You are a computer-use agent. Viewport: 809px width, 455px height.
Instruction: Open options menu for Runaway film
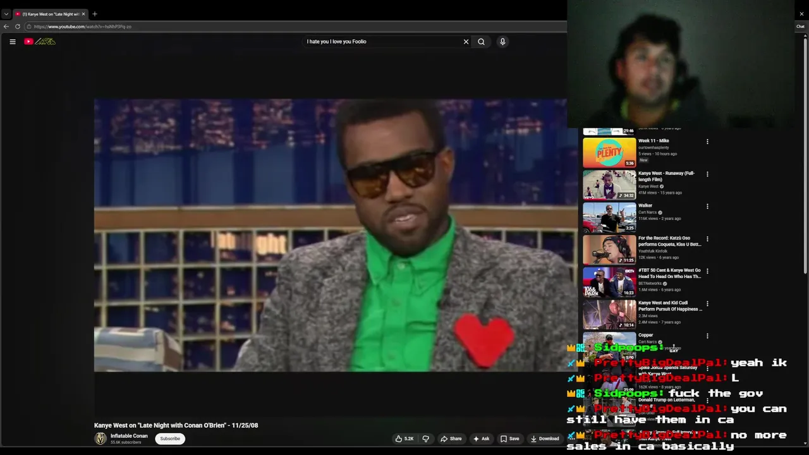click(707, 174)
